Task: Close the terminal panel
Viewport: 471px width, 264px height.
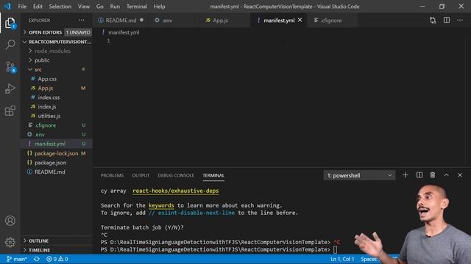Action: click(x=460, y=175)
